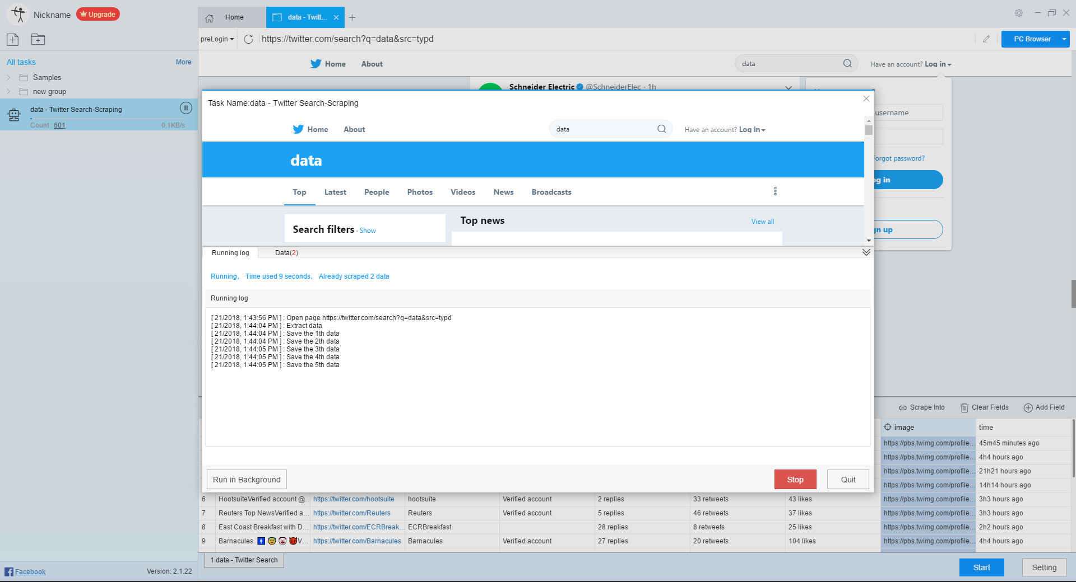Screen dimensions: 1076x582
Task: Click the time column header
Action: 1023,427
